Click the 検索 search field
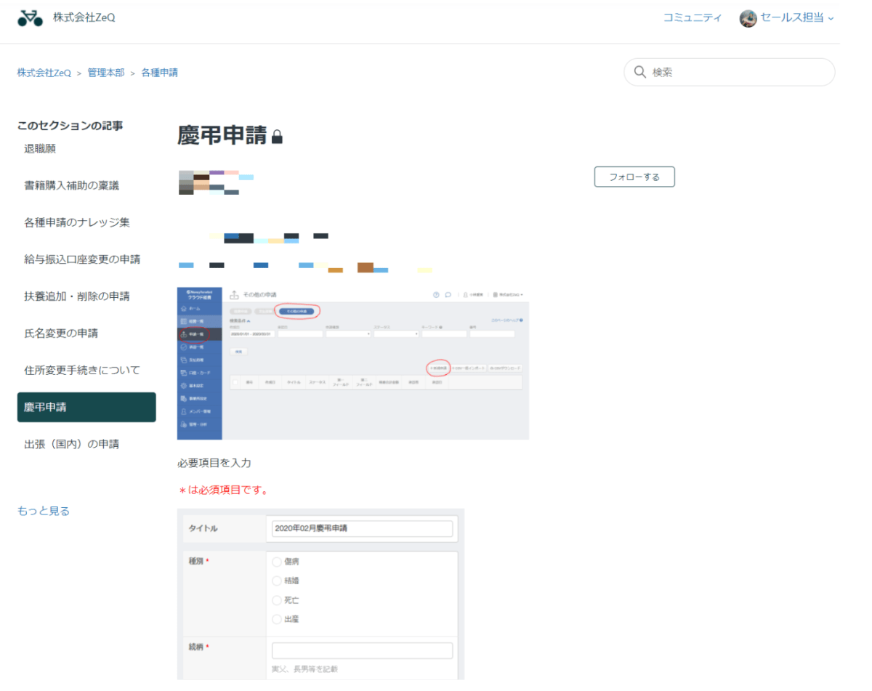The height and width of the screenshot is (691, 872). coord(730,72)
